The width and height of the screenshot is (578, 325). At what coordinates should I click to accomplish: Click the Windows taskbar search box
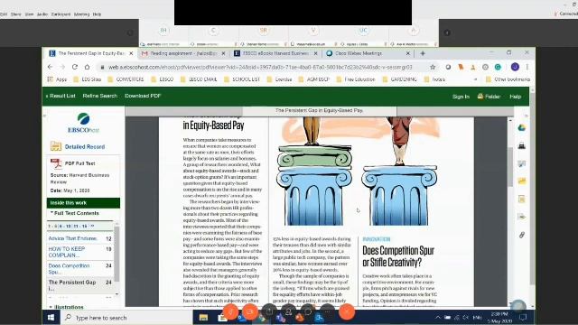127,318
